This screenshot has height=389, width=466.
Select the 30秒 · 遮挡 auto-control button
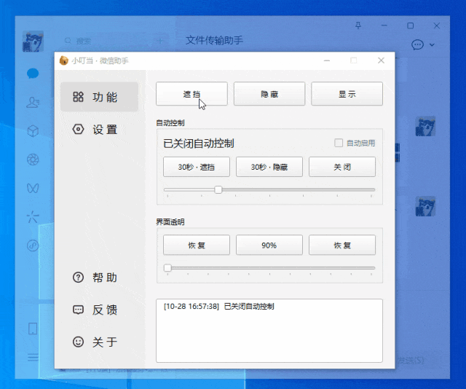[x=197, y=167]
